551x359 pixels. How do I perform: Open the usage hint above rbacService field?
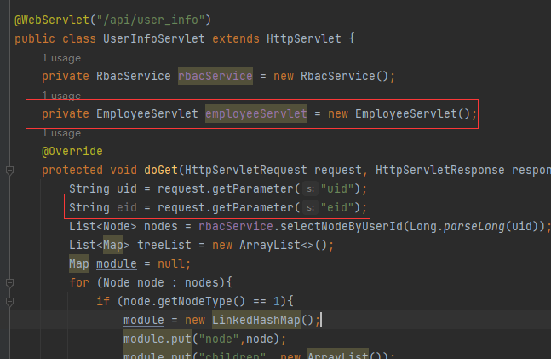(60, 58)
